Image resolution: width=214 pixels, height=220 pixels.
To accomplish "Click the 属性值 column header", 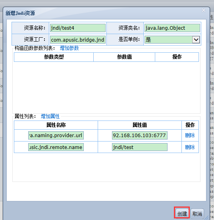I will (x=140, y=125).
